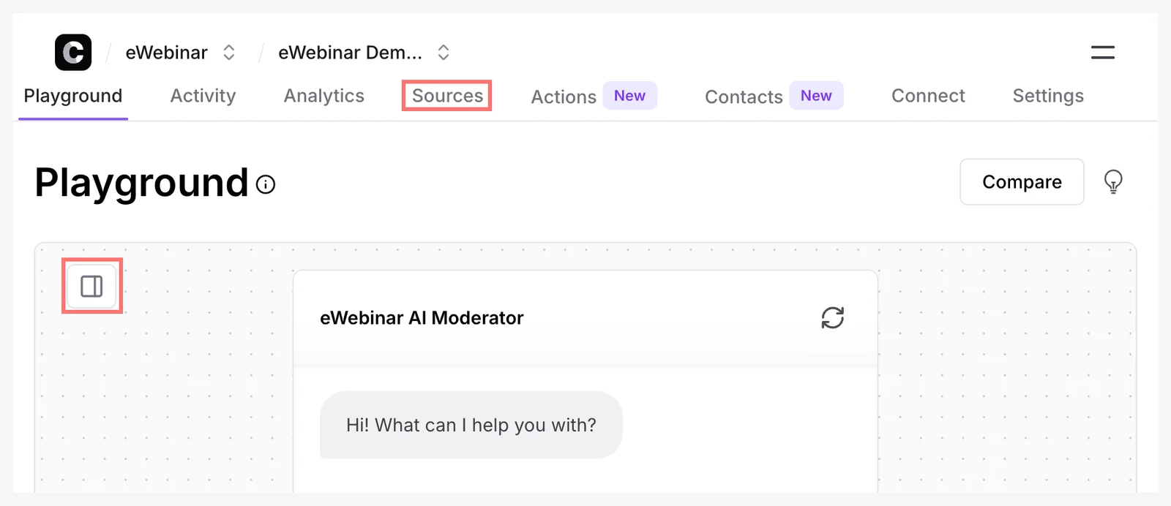
Task: Open the Activity tab
Action: [x=203, y=96]
